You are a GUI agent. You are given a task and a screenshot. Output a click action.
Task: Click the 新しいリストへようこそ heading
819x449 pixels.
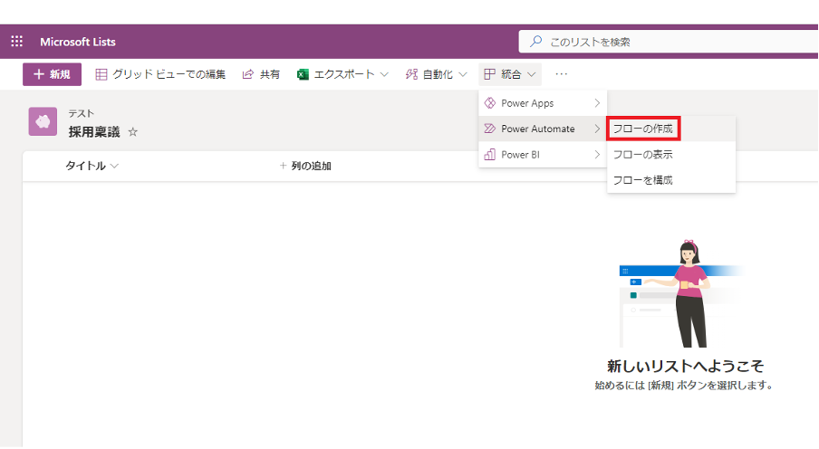(x=685, y=366)
